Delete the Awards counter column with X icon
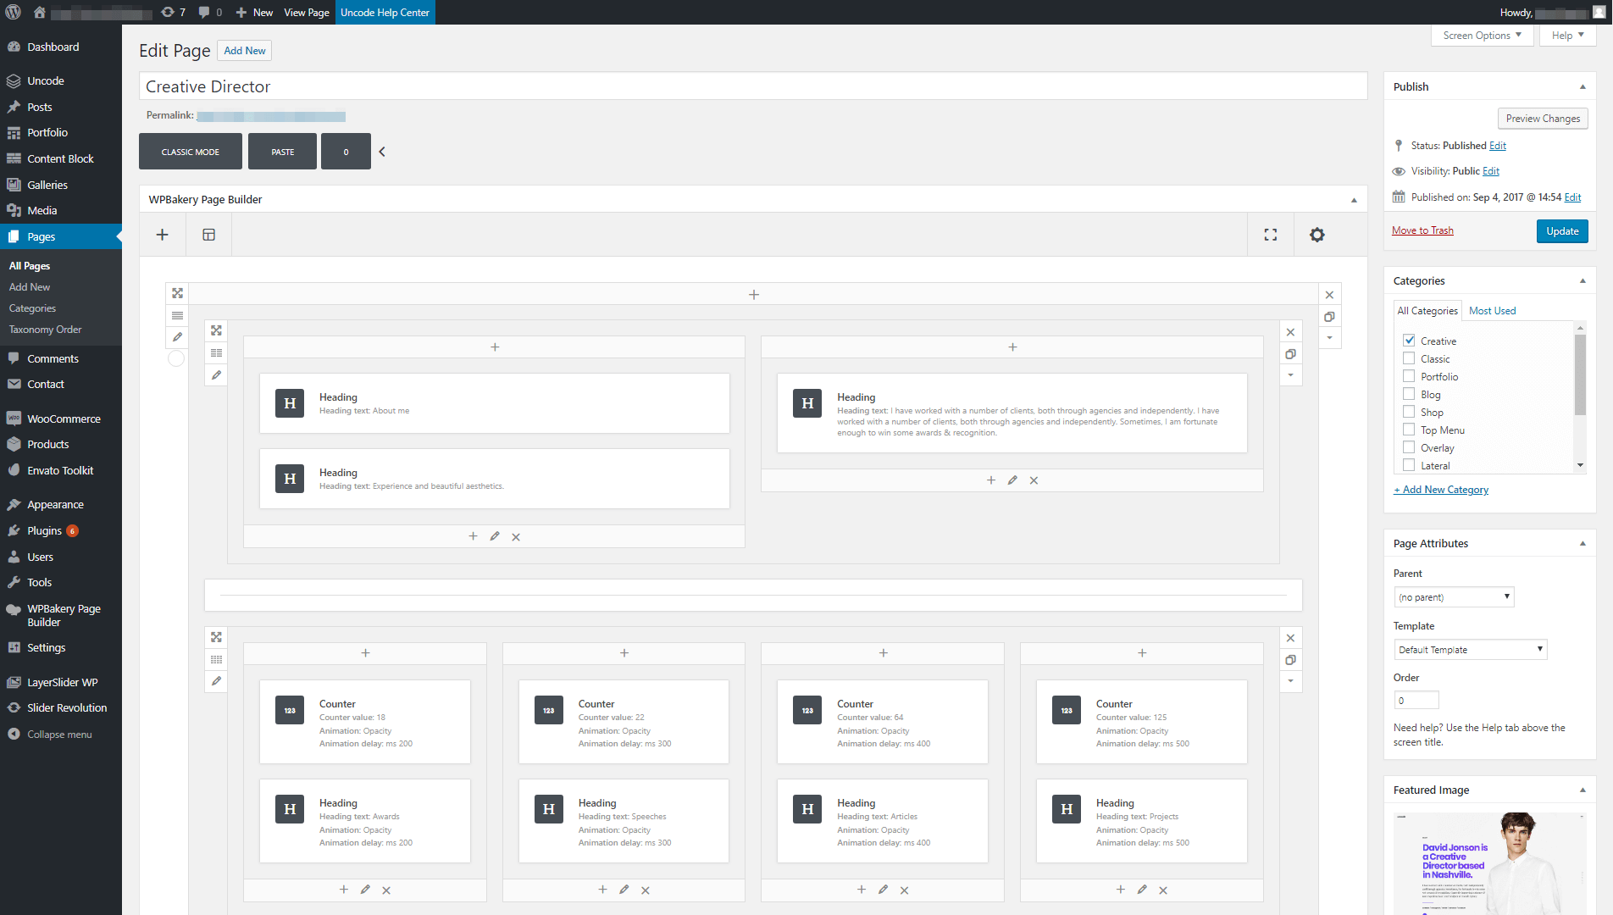The width and height of the screenshot is (1613, 915). pos(386,890)
